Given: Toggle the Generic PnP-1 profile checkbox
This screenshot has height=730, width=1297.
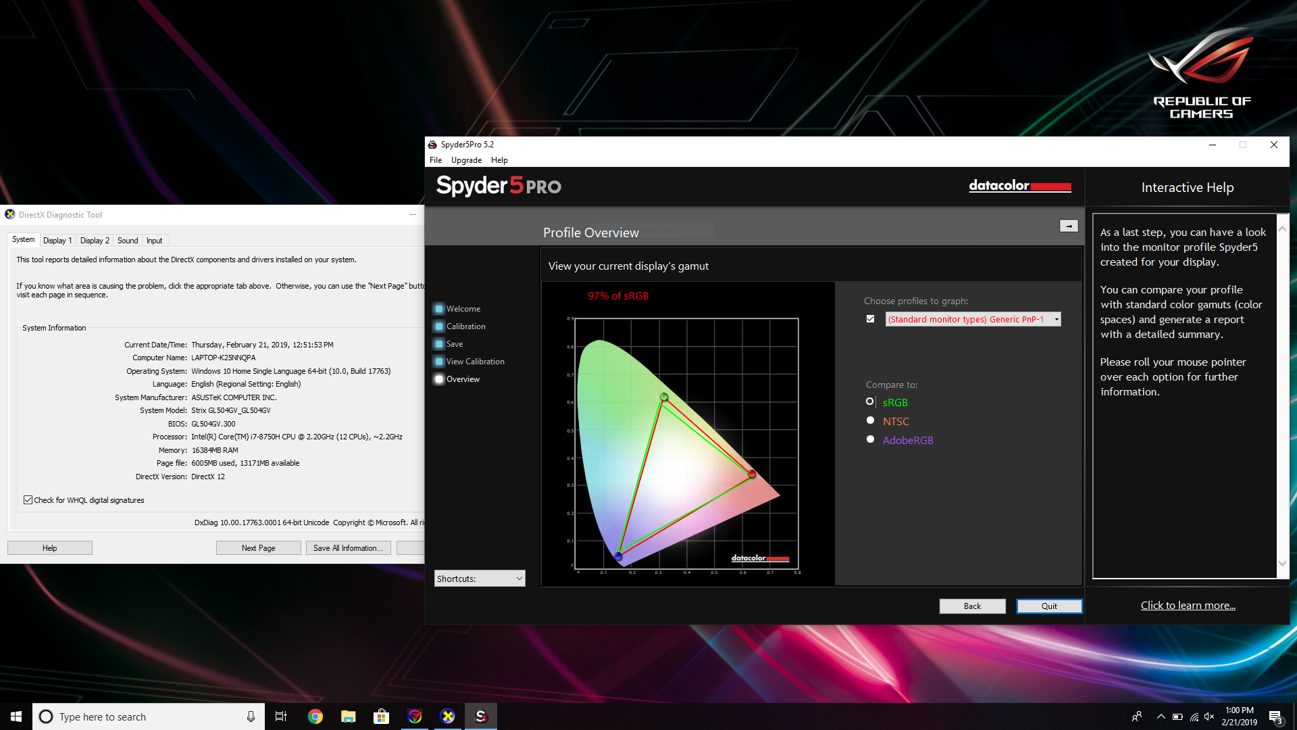Looking at the screenshot, I should [x=870, y=319].
